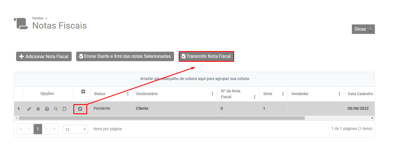Open the Status column options menu
Image resolution: width=393 pixels, height=151 pixels.
point(128,94)
